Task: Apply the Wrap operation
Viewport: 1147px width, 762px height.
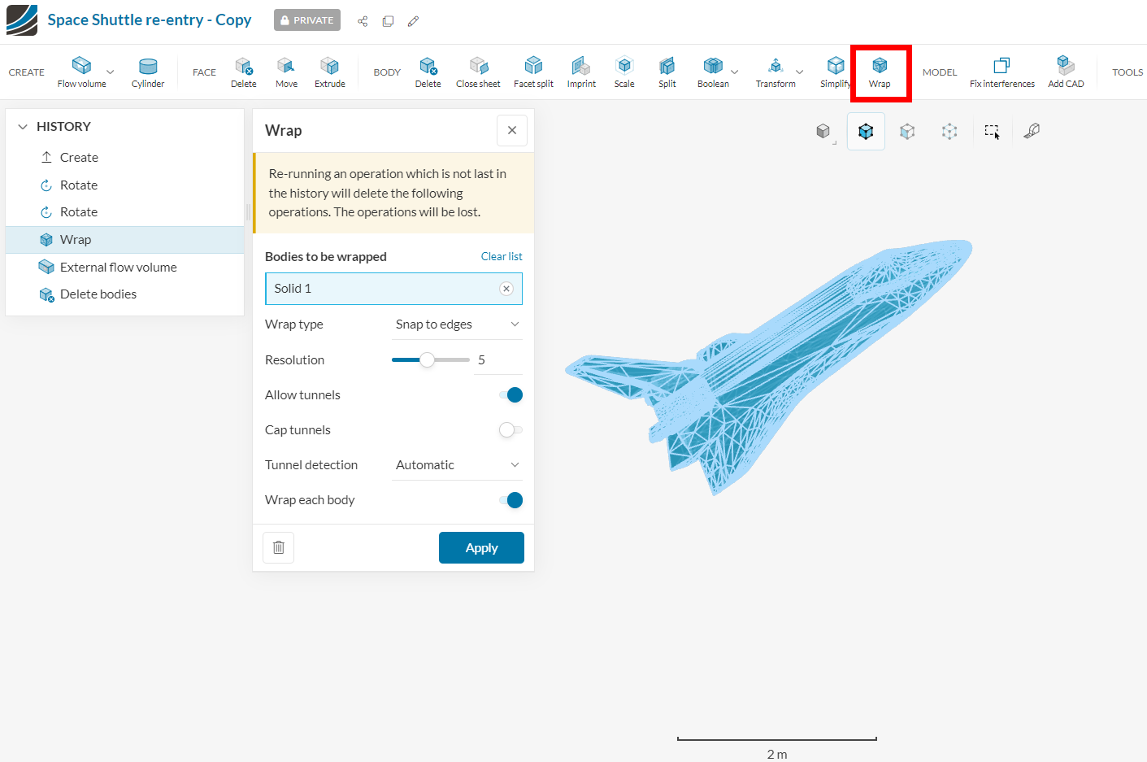Action: point(481,547)
